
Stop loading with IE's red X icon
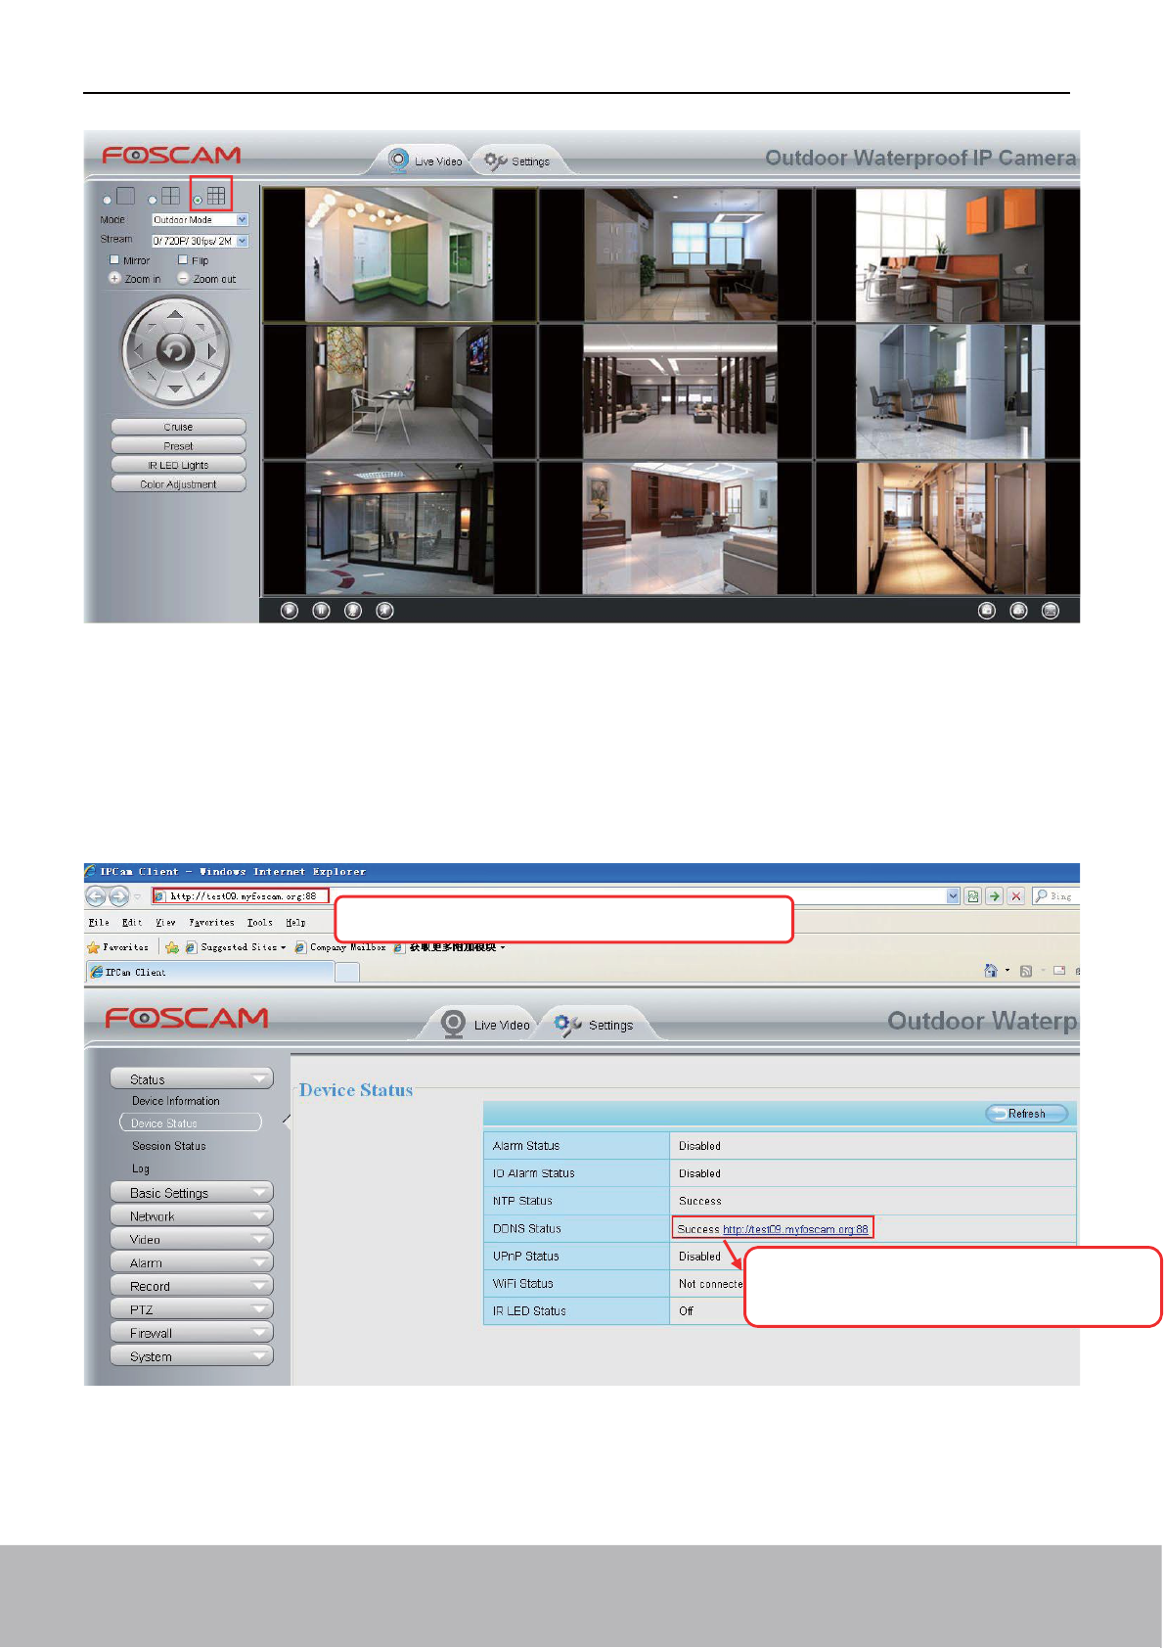point(1016,895)
